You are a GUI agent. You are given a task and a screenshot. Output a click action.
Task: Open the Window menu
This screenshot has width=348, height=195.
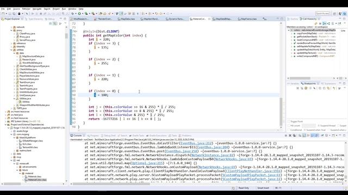point(72,9)
